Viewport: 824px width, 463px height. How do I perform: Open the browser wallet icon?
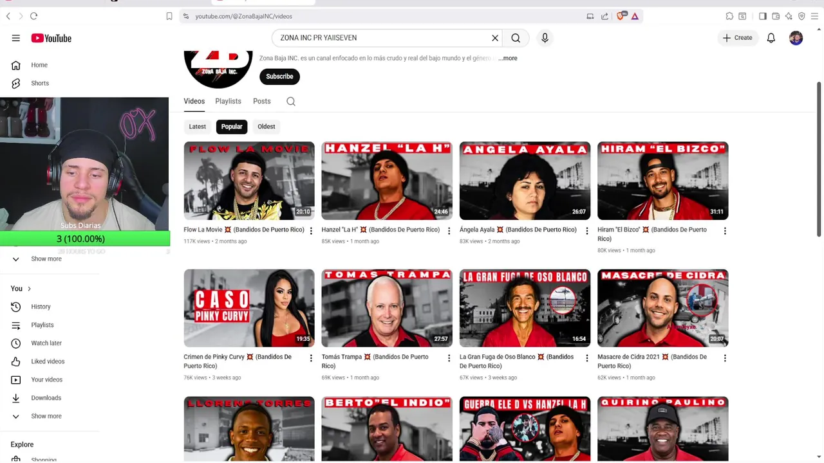coord(776,16)
